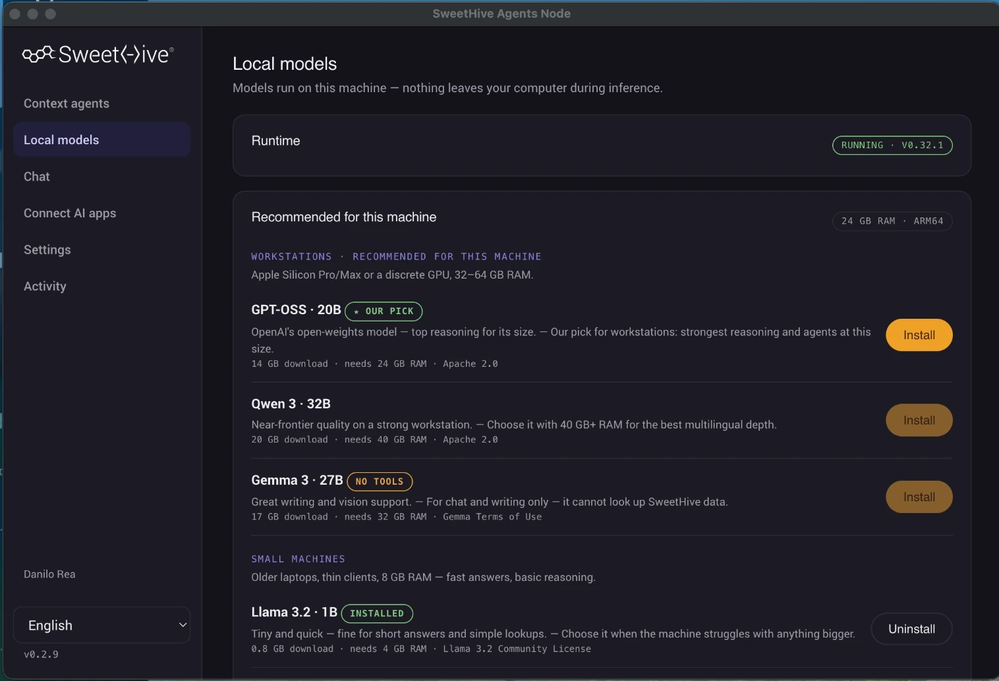Image resolution: width=999 pixels, height=681 pixels.
Task: Click version text v0.2.9
Action: point(41,654)
